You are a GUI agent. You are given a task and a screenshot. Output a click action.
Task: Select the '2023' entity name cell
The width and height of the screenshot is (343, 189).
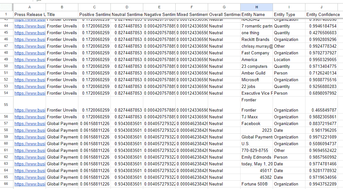[x=257, y=130]
